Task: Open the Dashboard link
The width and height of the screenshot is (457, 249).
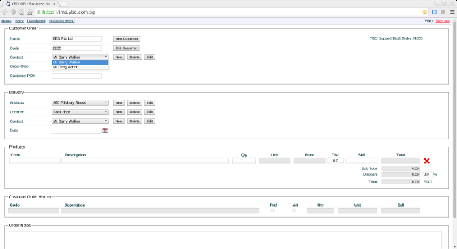Action: tap(36, 21)
